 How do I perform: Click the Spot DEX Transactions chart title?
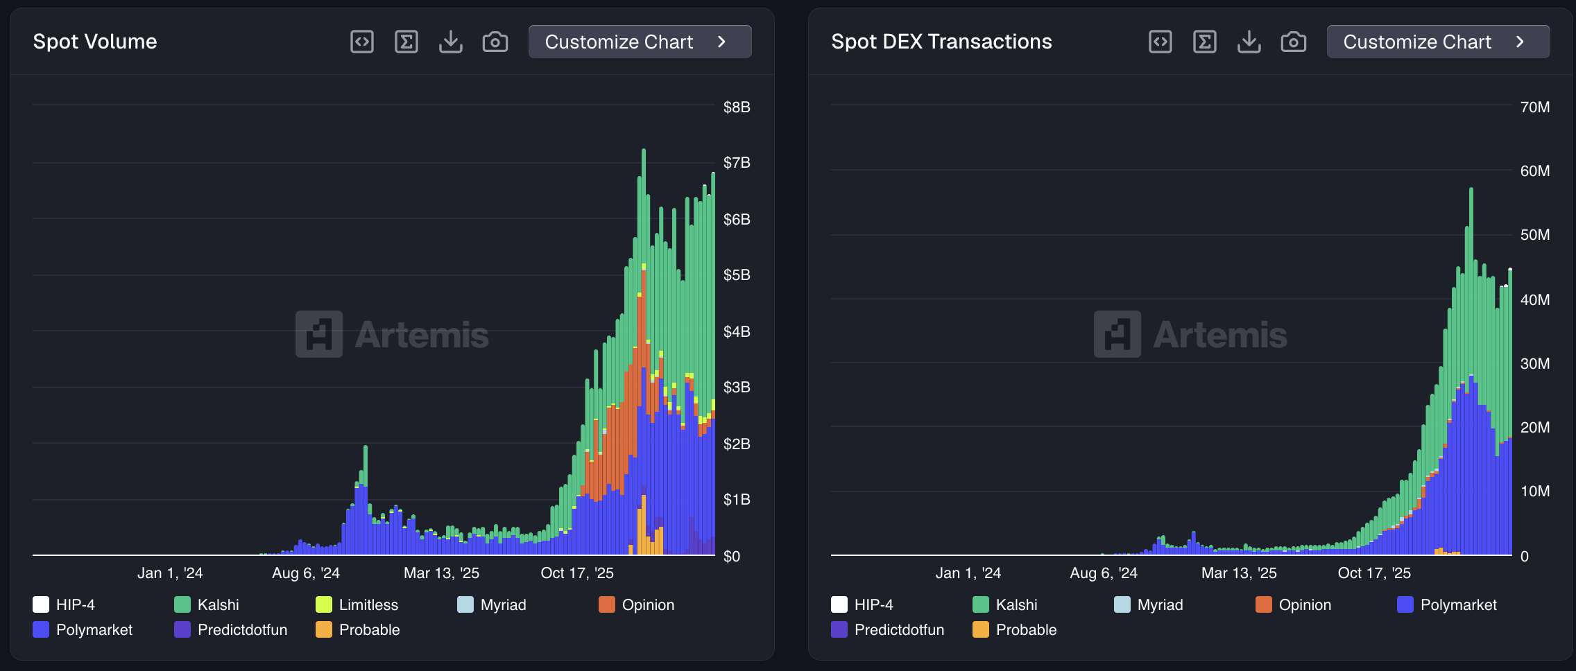click(x=942, y=42)
